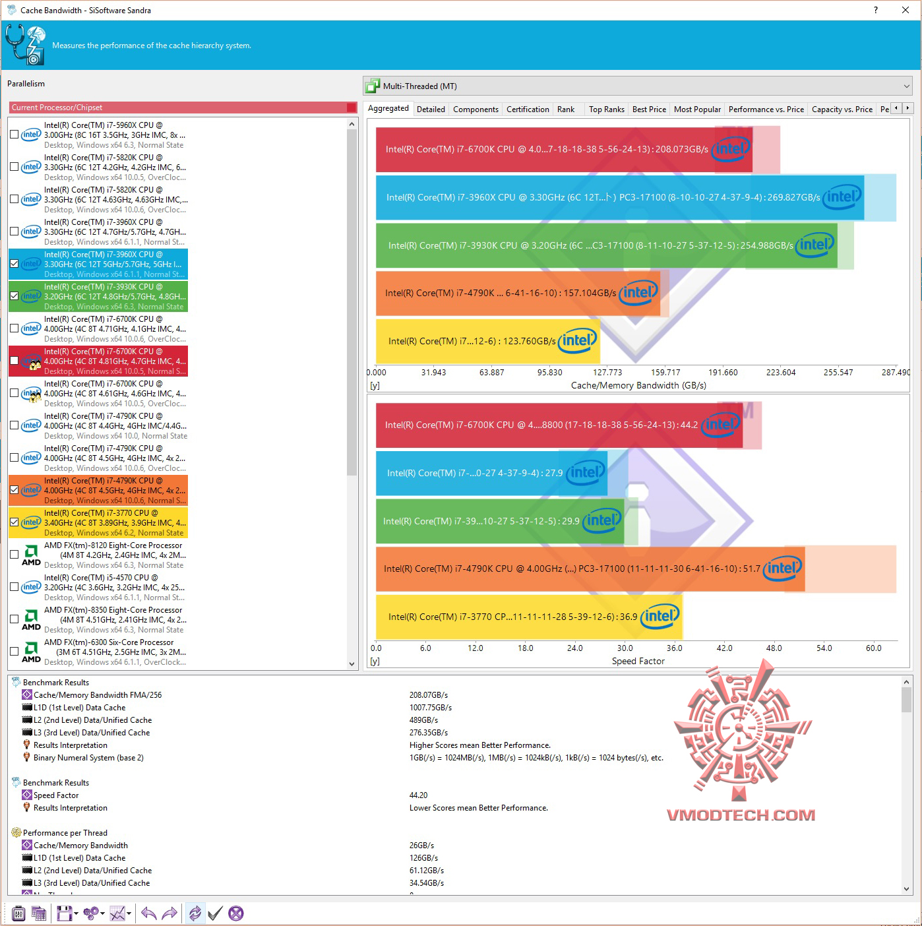Click the module options icon in bottom toolbar
This screenshot has height=926, width=922.
tap(18, 913)
